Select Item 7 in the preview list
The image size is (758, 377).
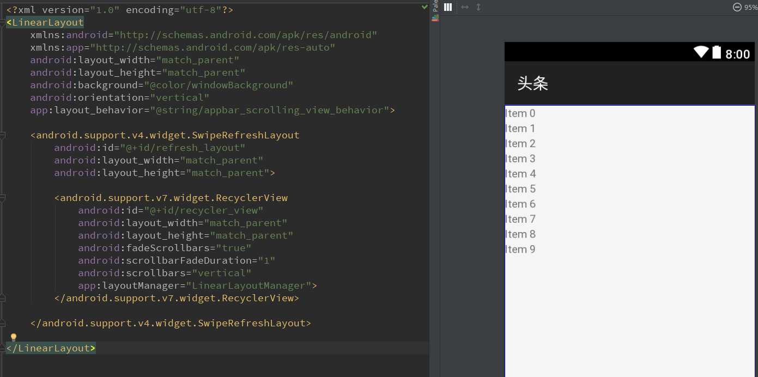click(520, 219)
